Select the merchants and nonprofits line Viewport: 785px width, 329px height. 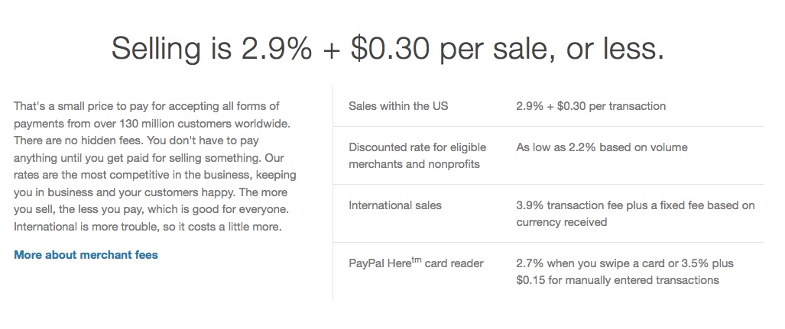[414, 164]
